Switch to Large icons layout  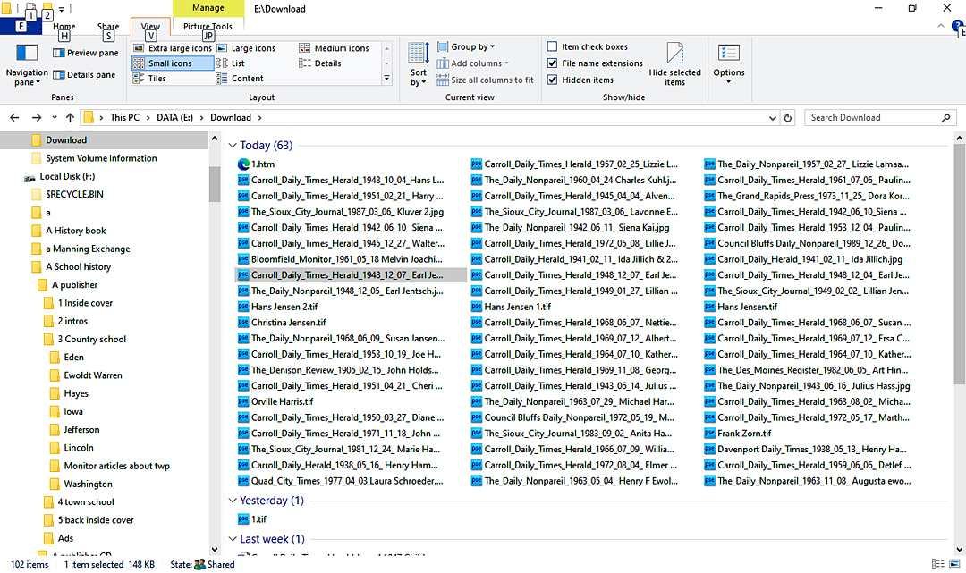click(246, 48)
